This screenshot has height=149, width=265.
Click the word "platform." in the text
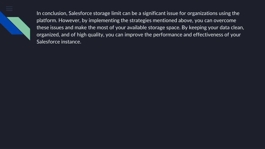tap(47, 21)
